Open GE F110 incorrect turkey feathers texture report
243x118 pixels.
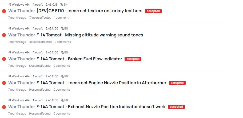[x=89, y=11]
